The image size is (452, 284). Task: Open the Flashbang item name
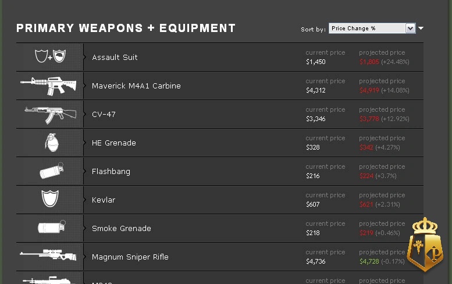point(111,172)
